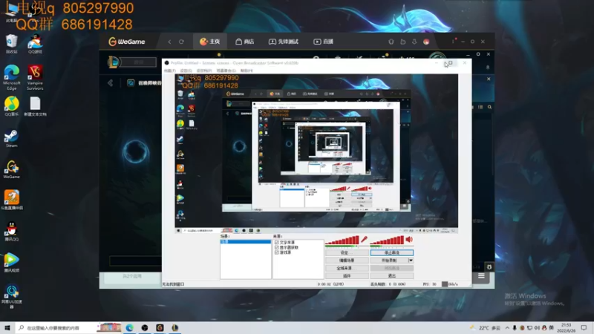The width and height of the screenshot is (594, 334).
Task: Click Windows taskbar search box
Action: tap(55, 328)
